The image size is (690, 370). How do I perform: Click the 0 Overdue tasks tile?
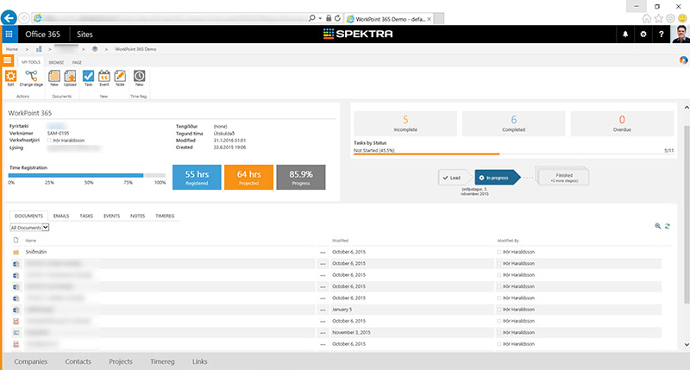click(622, 123)
